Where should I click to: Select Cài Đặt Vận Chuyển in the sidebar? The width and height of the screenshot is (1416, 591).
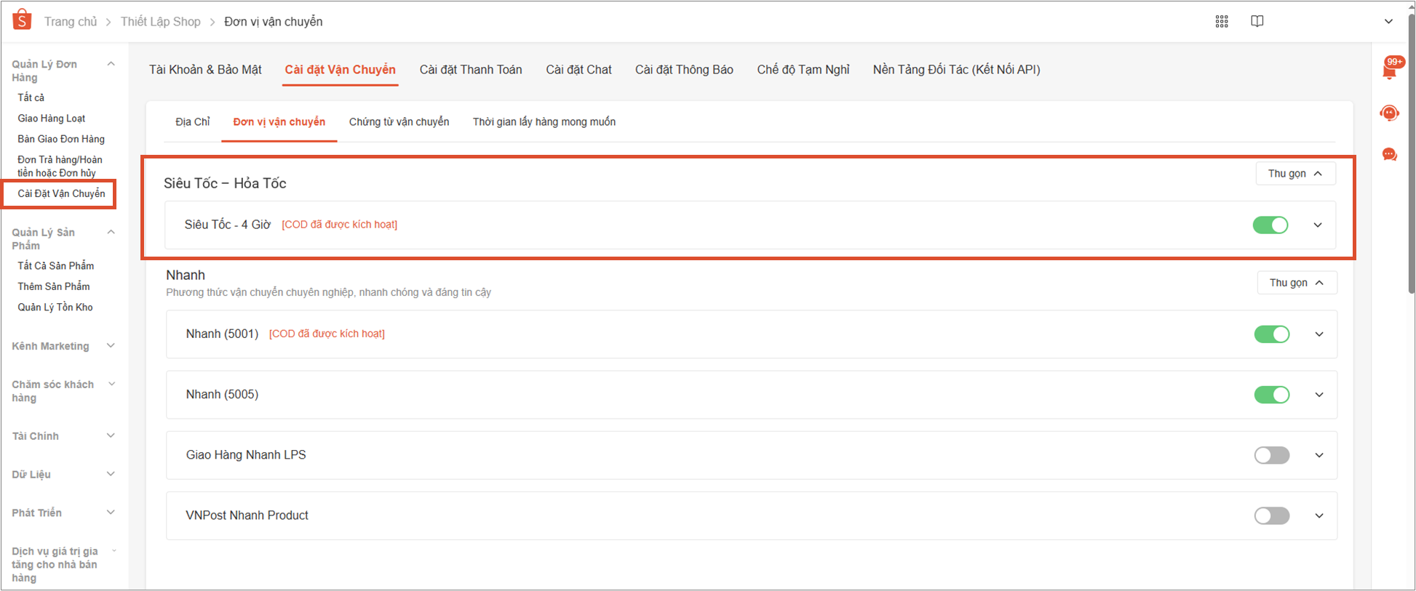pos(61,194)
